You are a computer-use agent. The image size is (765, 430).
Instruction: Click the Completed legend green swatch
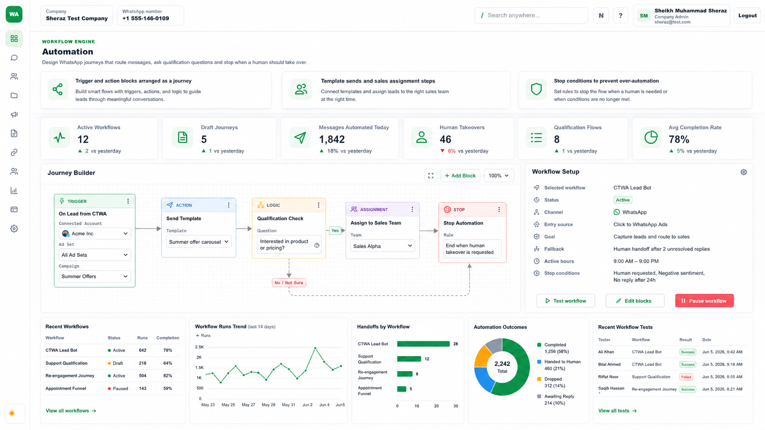539,345
